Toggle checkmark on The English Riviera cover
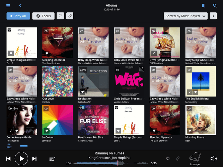Viewport: 223px width, 167px height. (190, 92)
